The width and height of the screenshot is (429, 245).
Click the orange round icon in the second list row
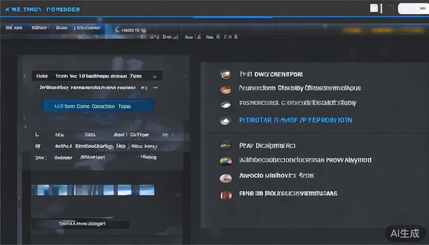click(x=225, y=90)
